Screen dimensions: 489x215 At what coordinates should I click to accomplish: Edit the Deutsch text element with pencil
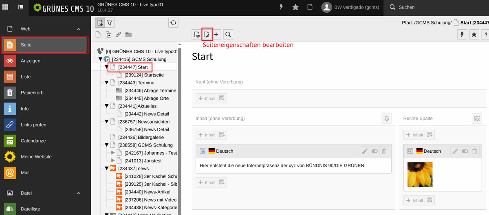point(365,151)
